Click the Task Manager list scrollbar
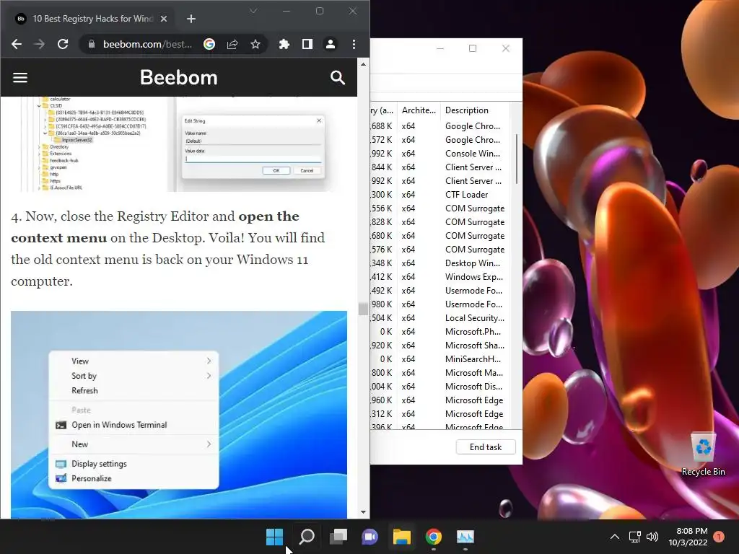The width and height of the screenshot is (739, 554). click(x=517, y=159)
